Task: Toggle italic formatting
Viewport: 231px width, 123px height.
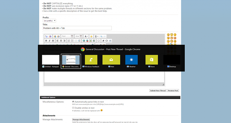Action: [x=50, y=41]
